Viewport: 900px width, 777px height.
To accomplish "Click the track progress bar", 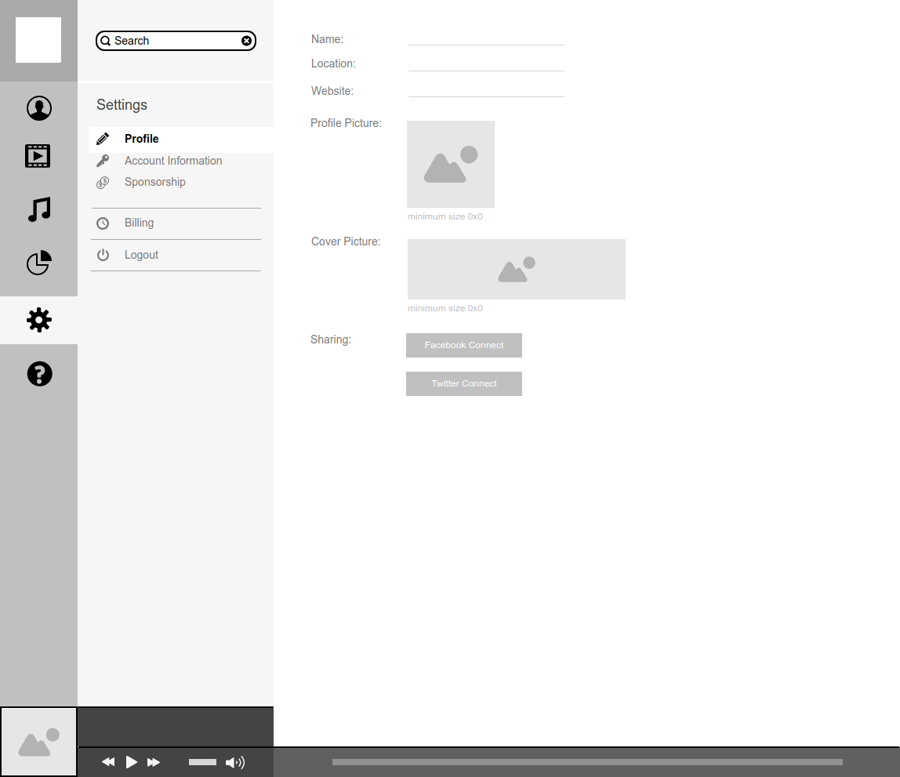I will [x=587, y=762].
